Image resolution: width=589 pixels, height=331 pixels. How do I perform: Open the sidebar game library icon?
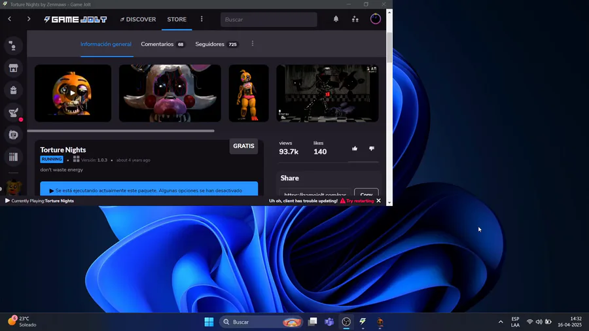coord(13,156)
